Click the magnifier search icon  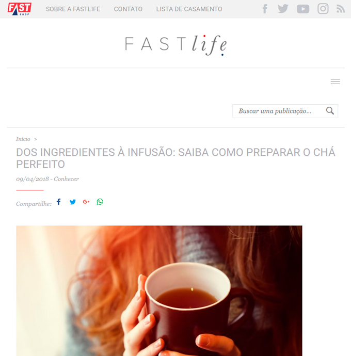click(330, 111)
